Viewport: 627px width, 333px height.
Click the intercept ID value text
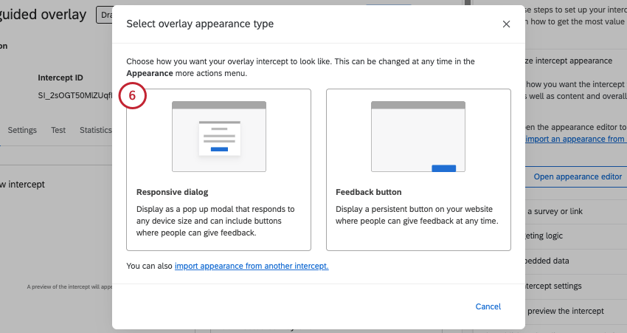pos(75,95)
